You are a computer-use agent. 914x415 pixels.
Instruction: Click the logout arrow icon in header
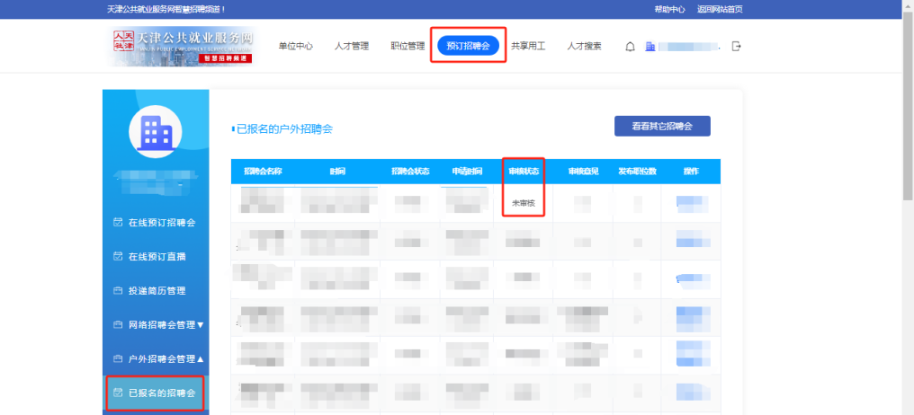tap(737, 47)
